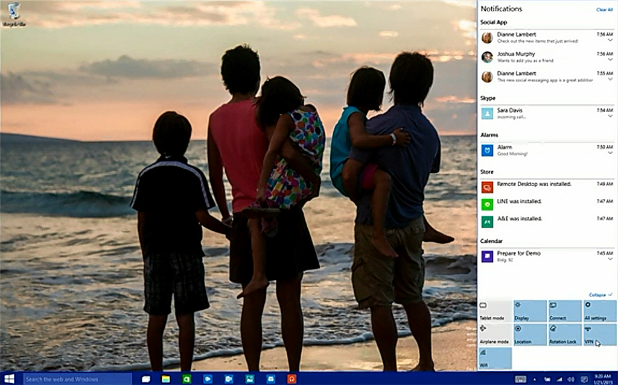
Task: Clear all notifications
Action: [x=604, y=10]
